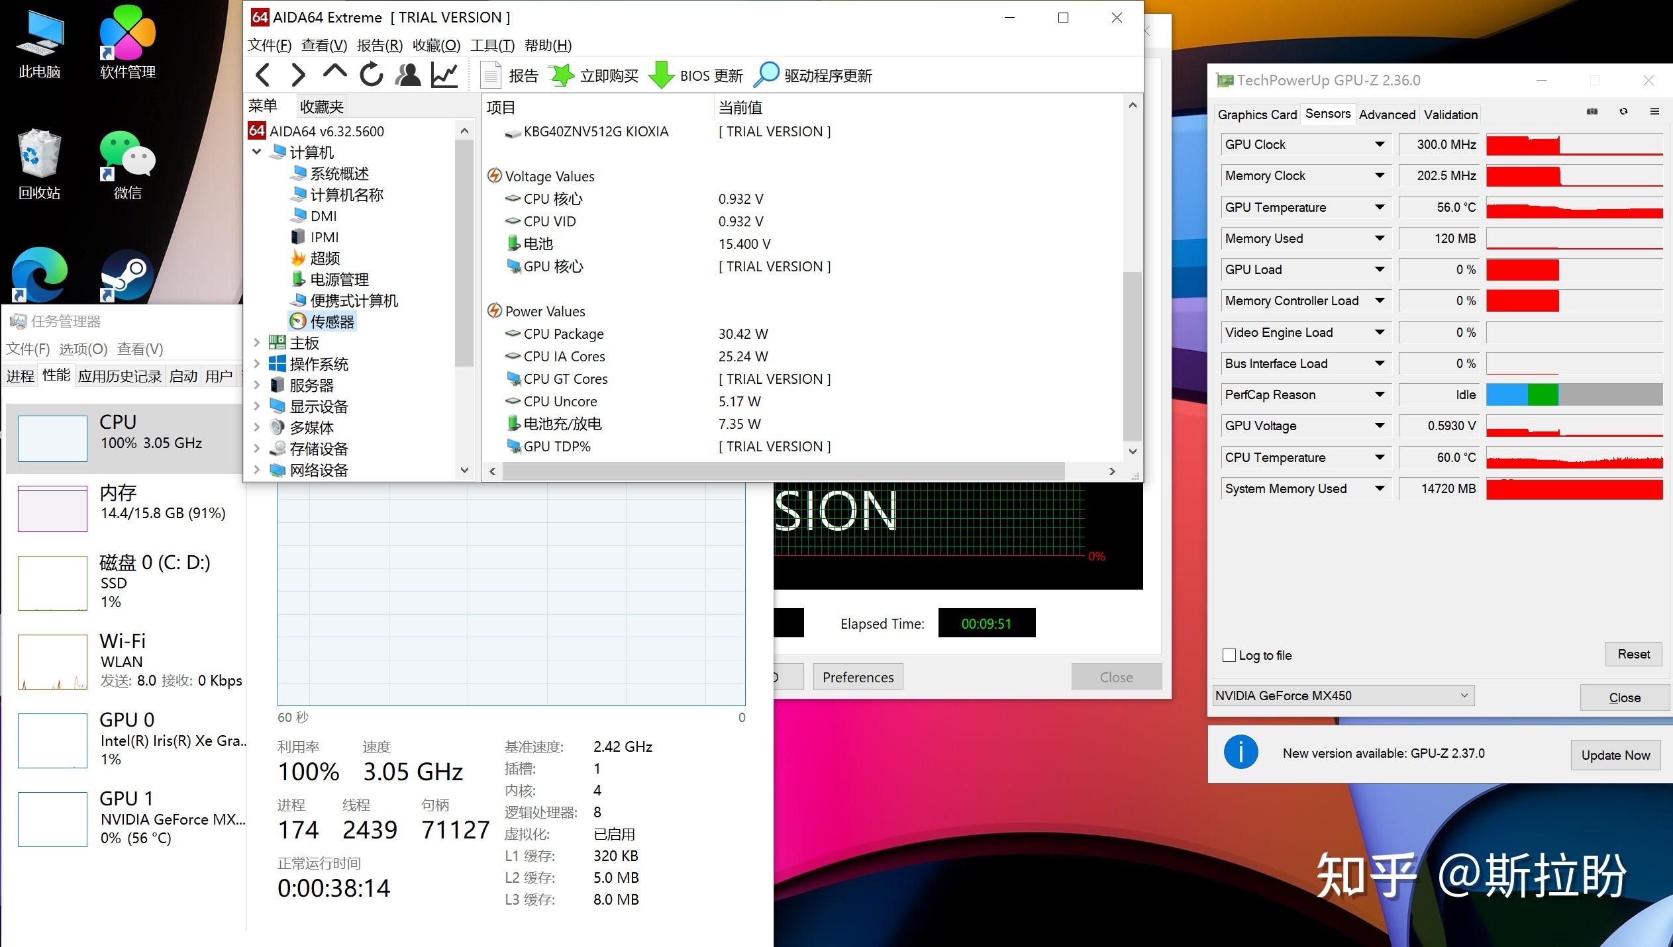Select 内存 in Task Manager sidebar
This screenshot has height=947, width=1673.
click(x=125, y=508)
